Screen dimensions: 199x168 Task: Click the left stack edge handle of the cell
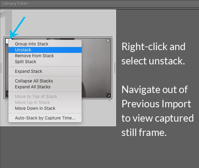pyautogui.click(x=2, y=68)
